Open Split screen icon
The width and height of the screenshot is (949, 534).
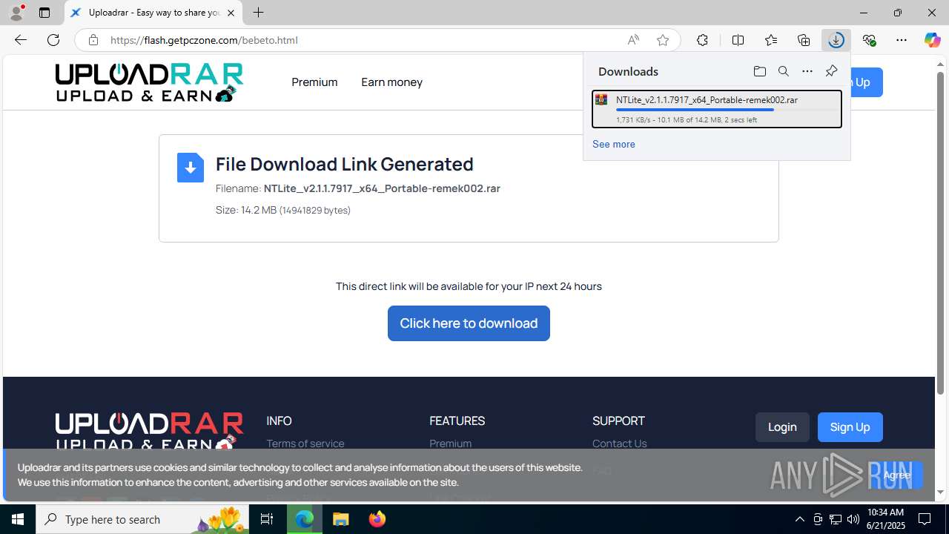pyautogui.click(x=738, y=40)
